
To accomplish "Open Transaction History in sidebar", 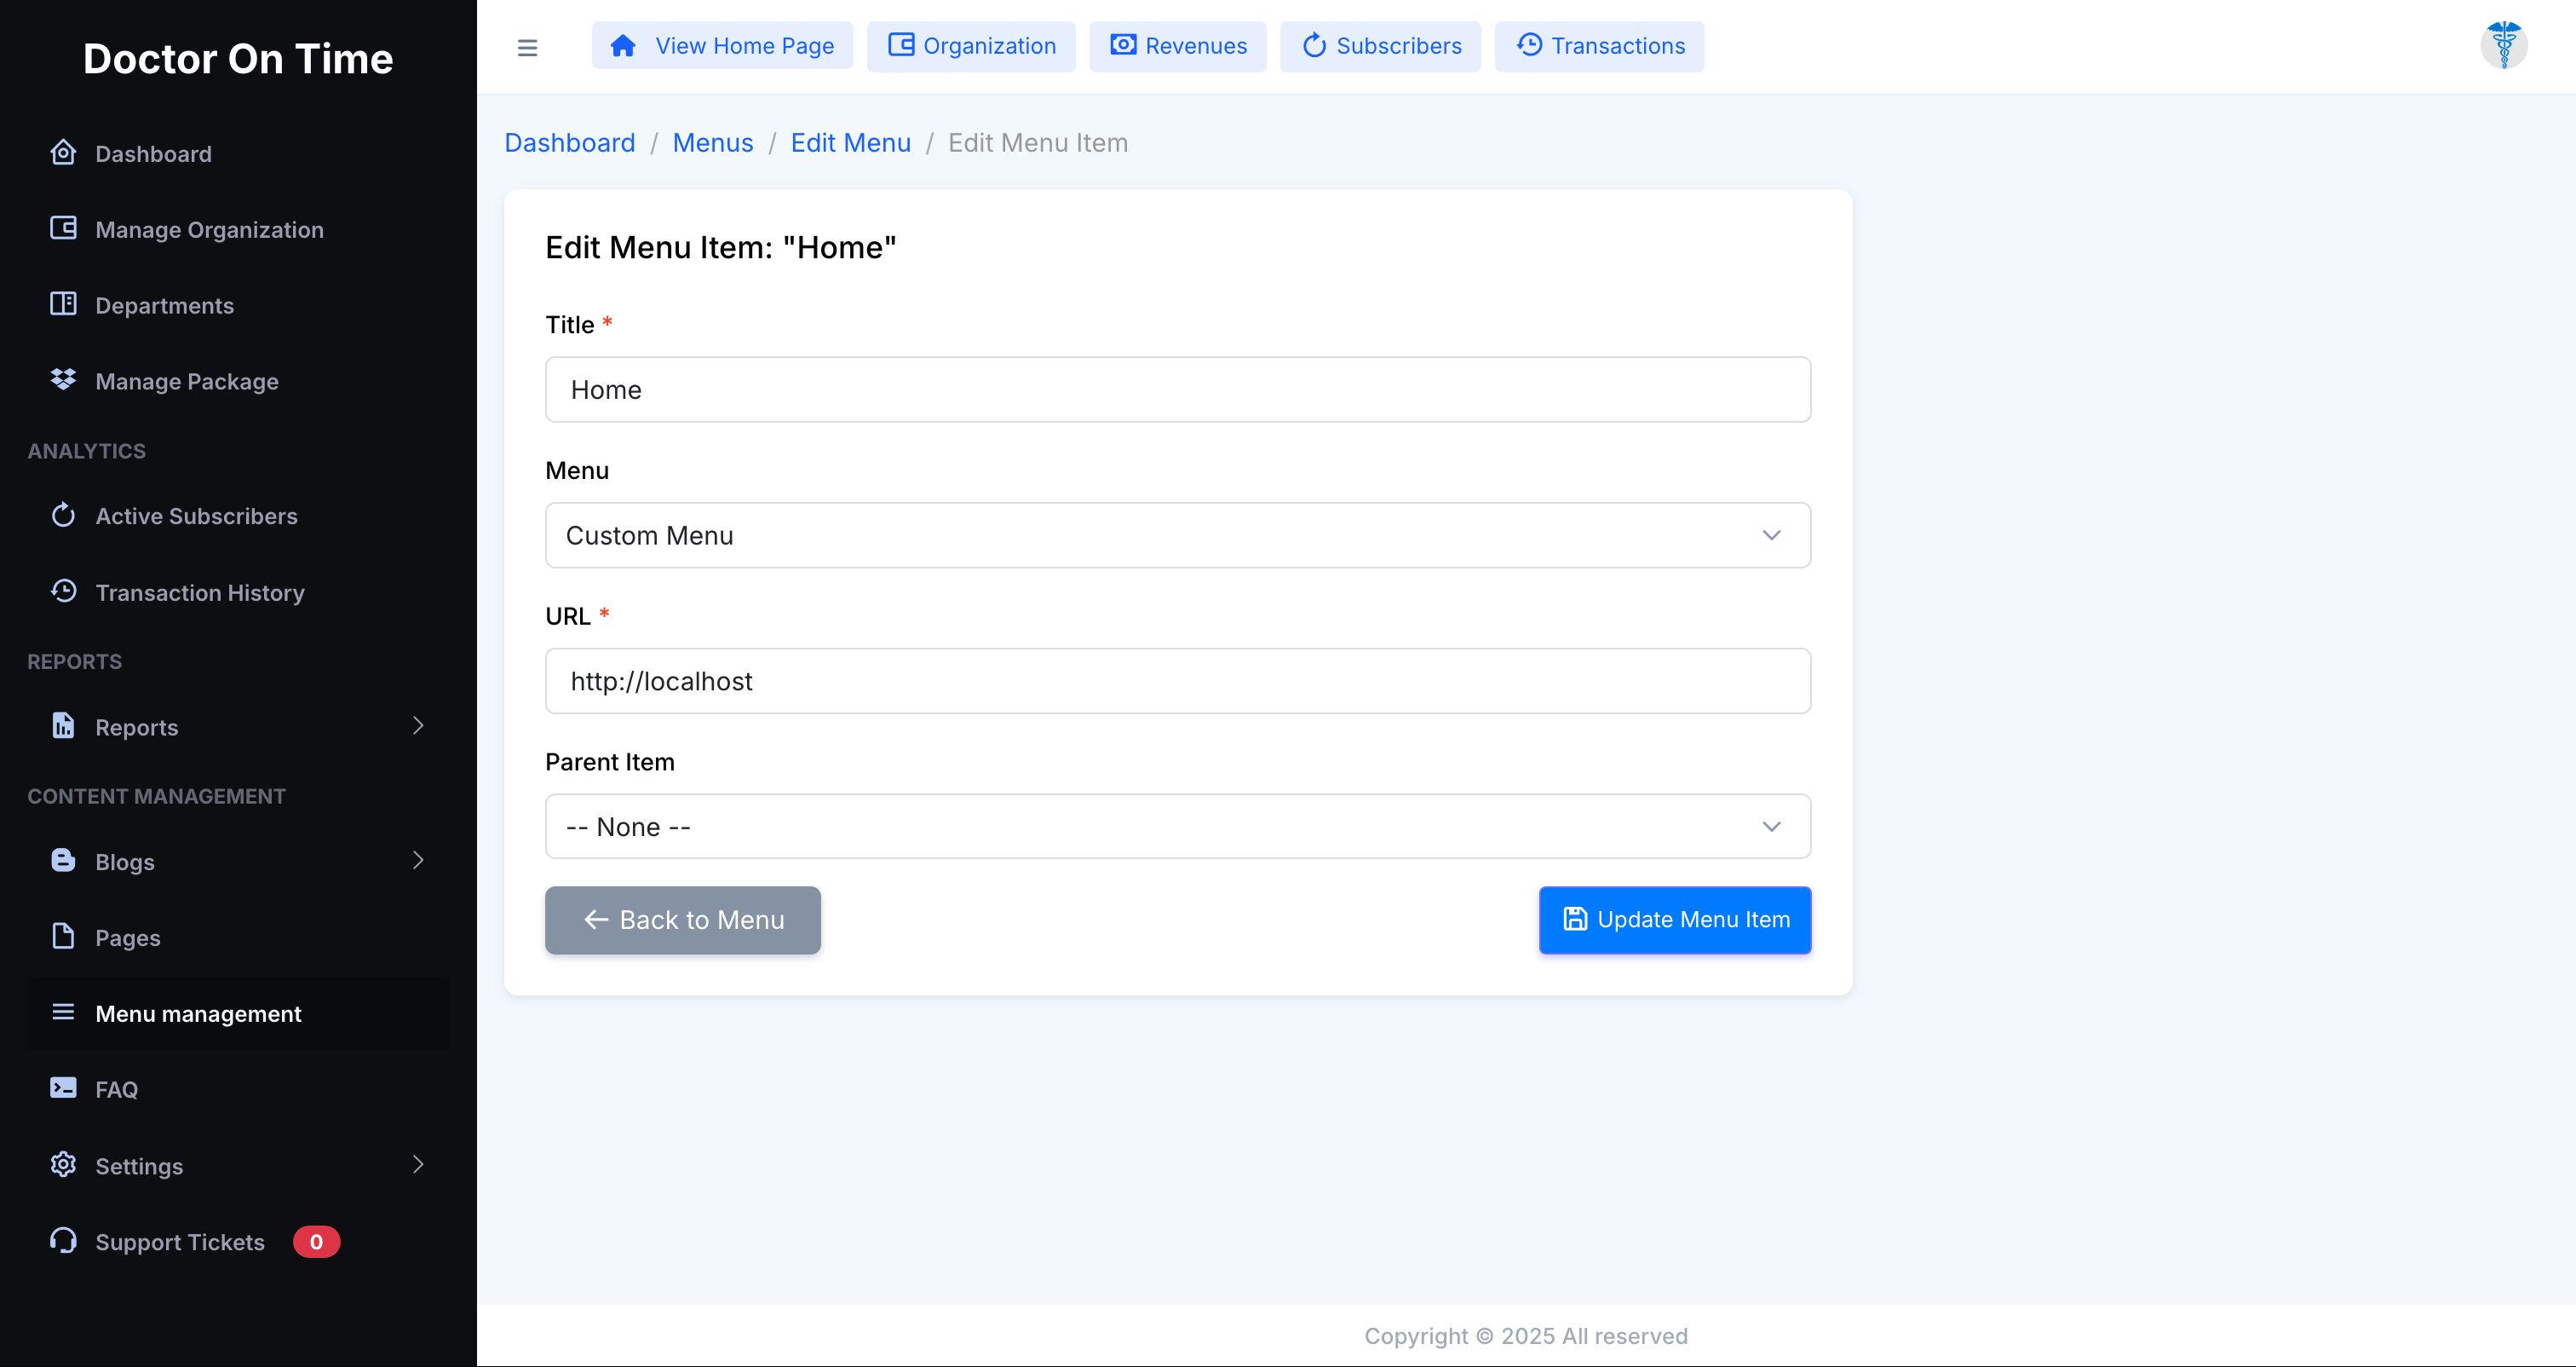I will click(238, 592).
